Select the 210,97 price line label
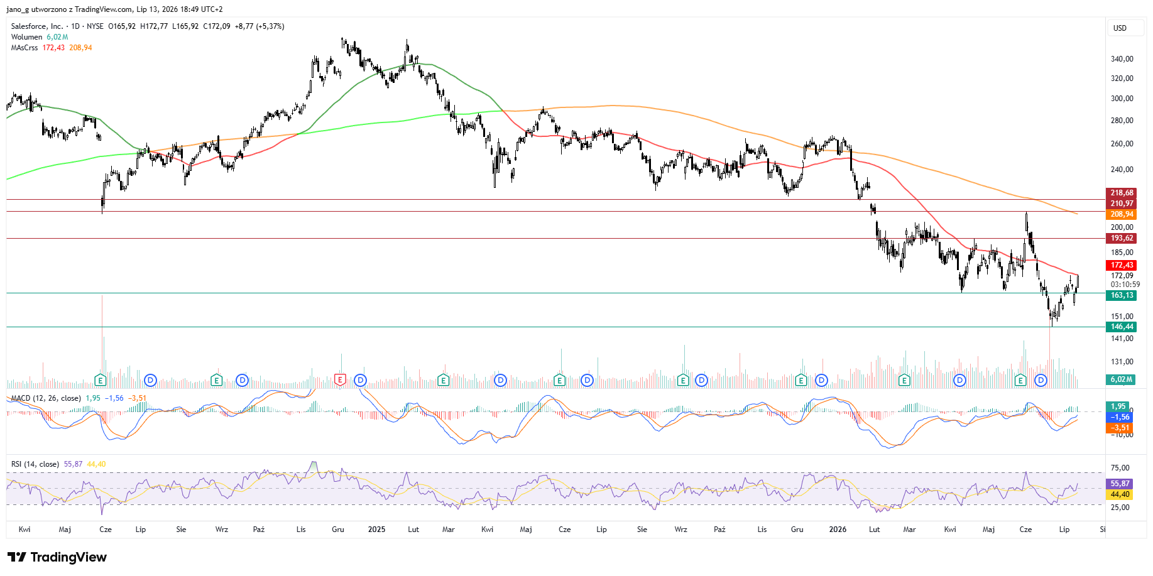Image resolution: width=1153 pixels, height=576 pixels. click(1122, 204)
